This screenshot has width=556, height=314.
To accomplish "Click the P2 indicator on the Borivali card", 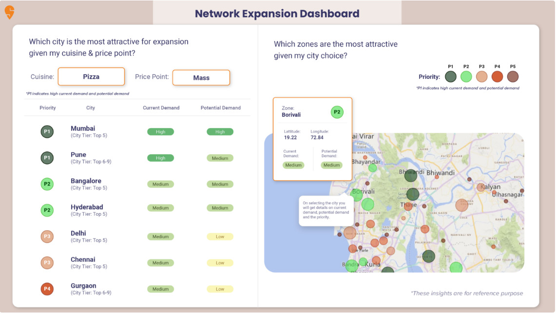I will tap(337, 111).
